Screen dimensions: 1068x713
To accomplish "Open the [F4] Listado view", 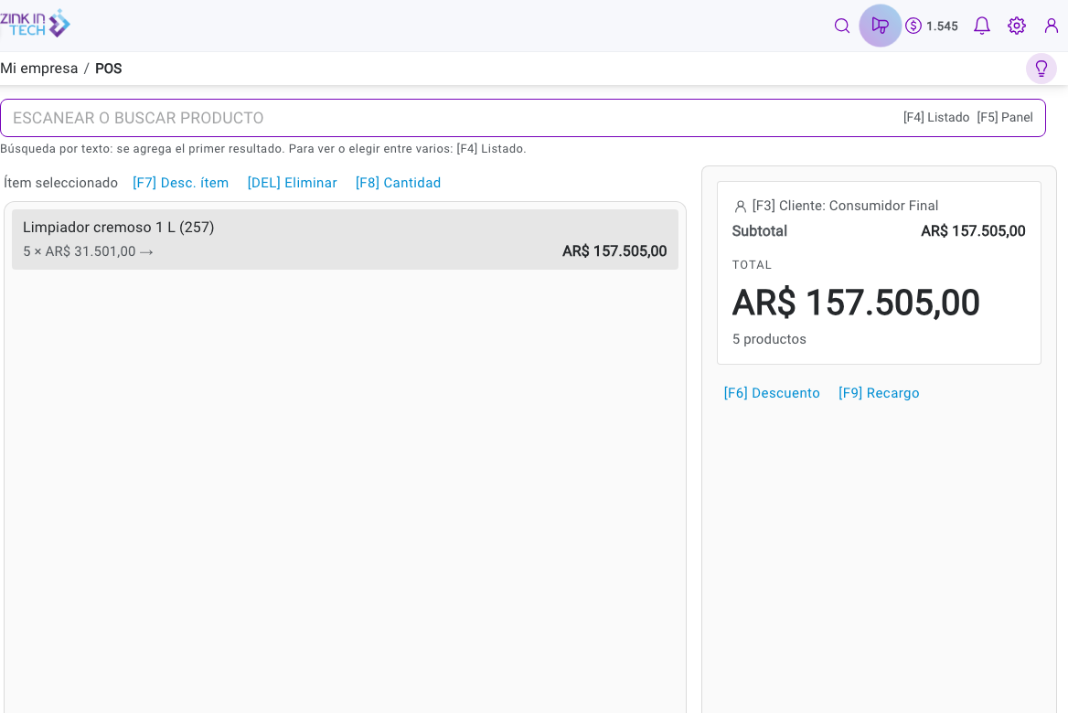I will click(935, 117).
